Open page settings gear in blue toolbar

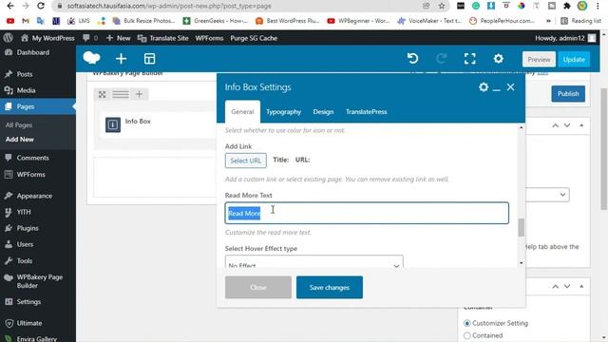(498, 59)
